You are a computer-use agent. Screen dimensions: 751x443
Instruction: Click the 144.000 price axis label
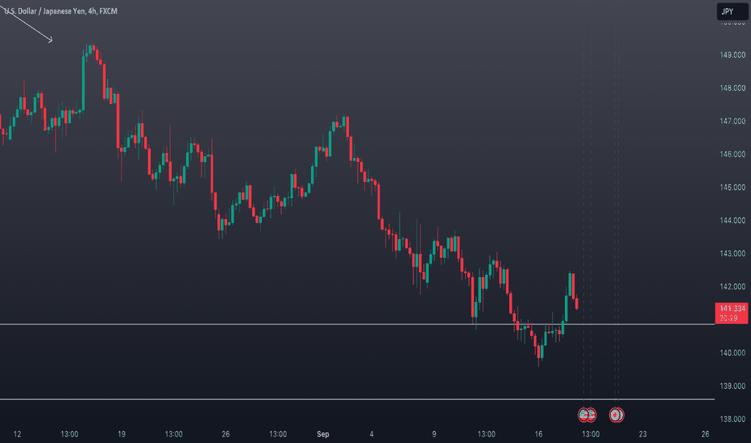point(732,221)
